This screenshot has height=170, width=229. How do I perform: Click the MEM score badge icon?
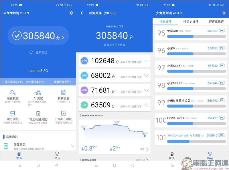click(84, 90)
